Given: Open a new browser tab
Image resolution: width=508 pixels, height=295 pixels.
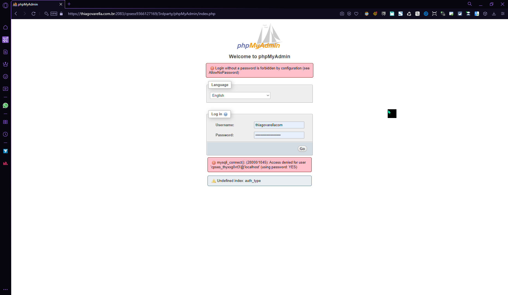Looking at the screenshot, I should point(69,4).
